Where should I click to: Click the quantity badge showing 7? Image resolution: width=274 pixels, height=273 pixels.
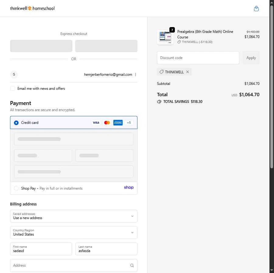[x=172, y=30]
